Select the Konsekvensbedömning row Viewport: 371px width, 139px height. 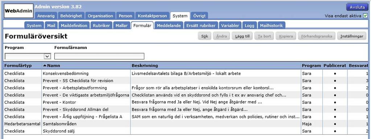coord(186,73)
